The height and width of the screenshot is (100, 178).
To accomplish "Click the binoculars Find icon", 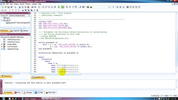I will click(88, 7).
